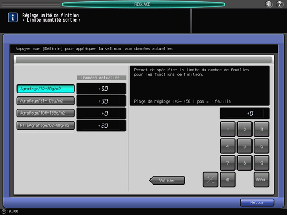Open the sound settings speaker icon
The image size is (287, 215).
coord(269,4)
